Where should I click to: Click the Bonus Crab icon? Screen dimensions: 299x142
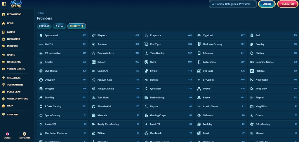pyautogui.click(x=4, y=92)
